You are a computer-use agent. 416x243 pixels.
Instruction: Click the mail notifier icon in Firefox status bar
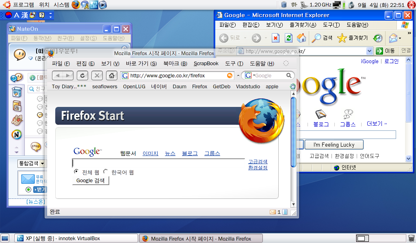(273, 212)
